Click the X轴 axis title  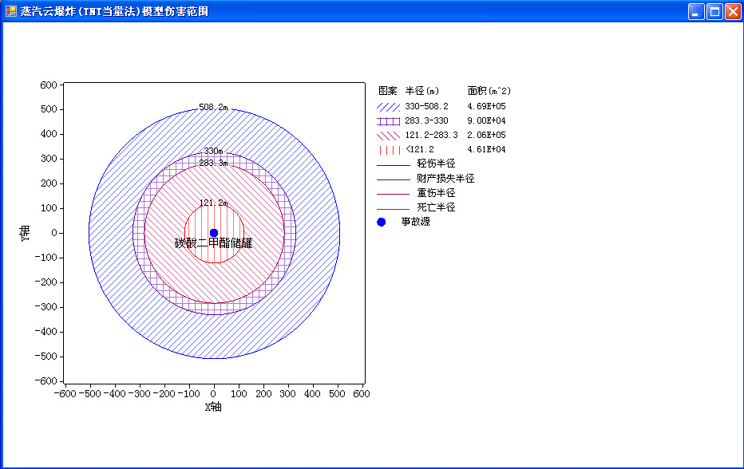pos(213,407)
